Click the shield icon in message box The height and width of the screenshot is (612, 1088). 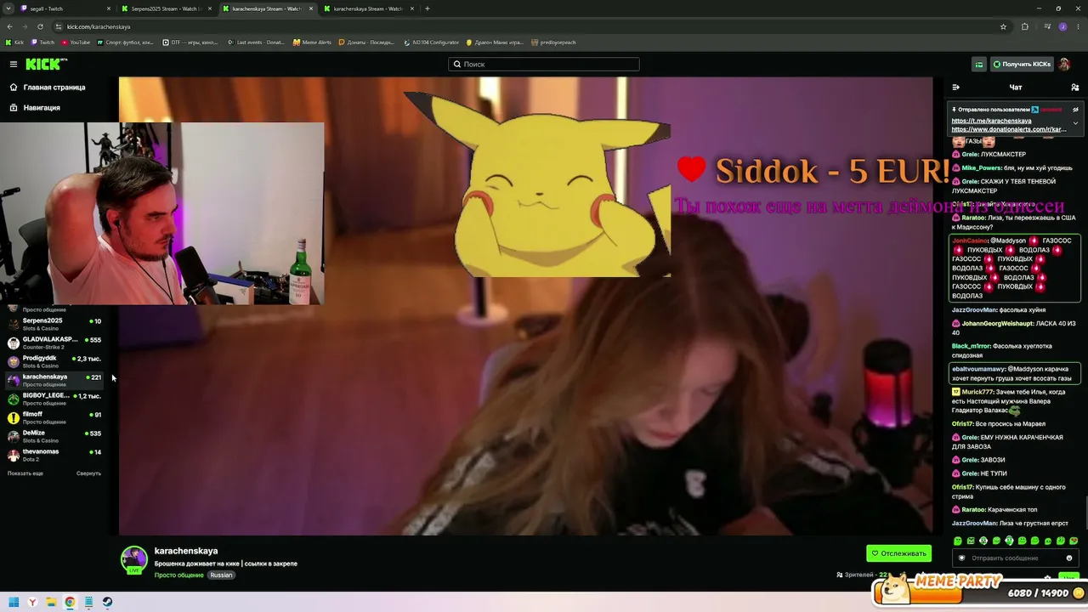(962, 558)
